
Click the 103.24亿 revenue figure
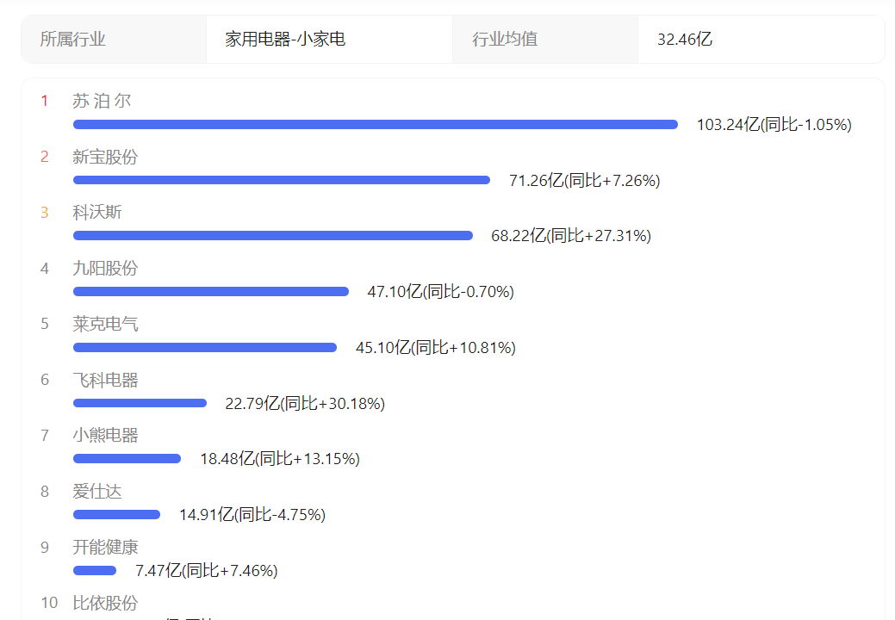tap(729, 124)
